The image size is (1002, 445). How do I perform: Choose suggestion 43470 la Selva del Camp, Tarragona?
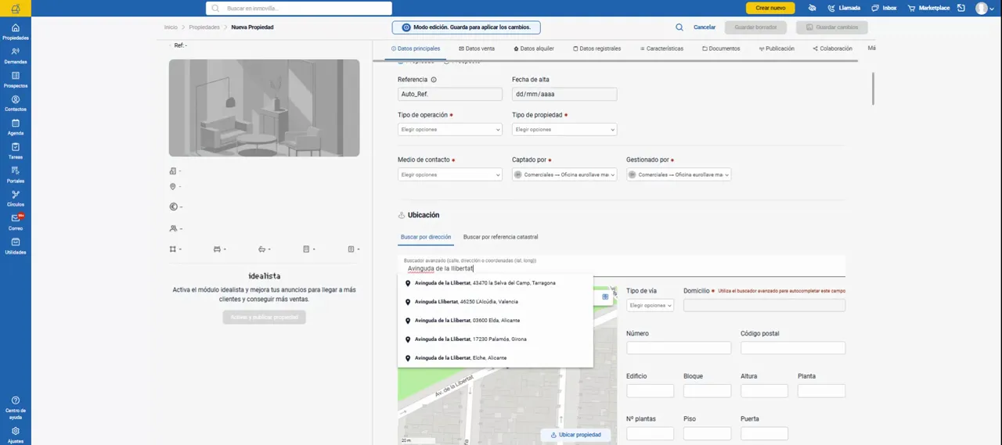coord(496,283)
